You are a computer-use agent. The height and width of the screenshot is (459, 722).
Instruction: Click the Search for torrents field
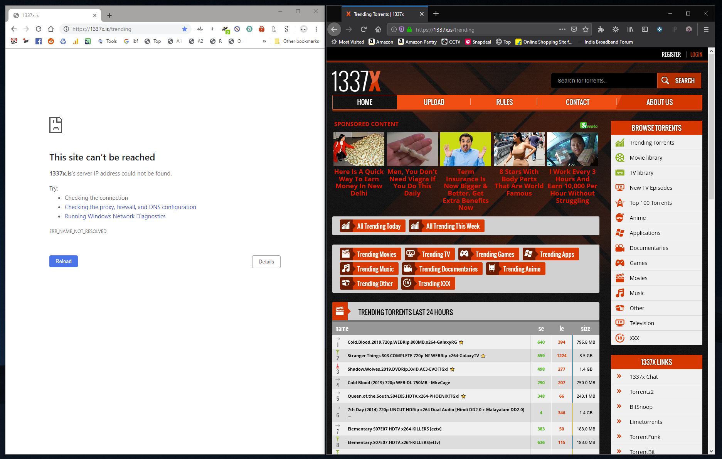[604, 81]
